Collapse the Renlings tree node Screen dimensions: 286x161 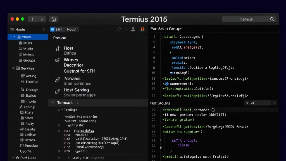point(62,110)
